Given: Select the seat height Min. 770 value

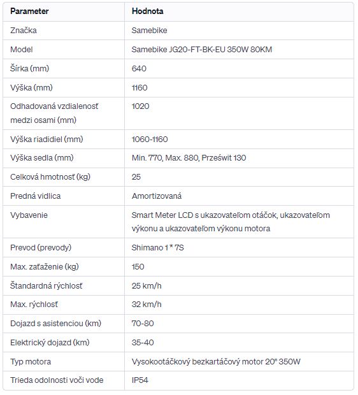Looking at the screenshot, I should click(147, 158).
